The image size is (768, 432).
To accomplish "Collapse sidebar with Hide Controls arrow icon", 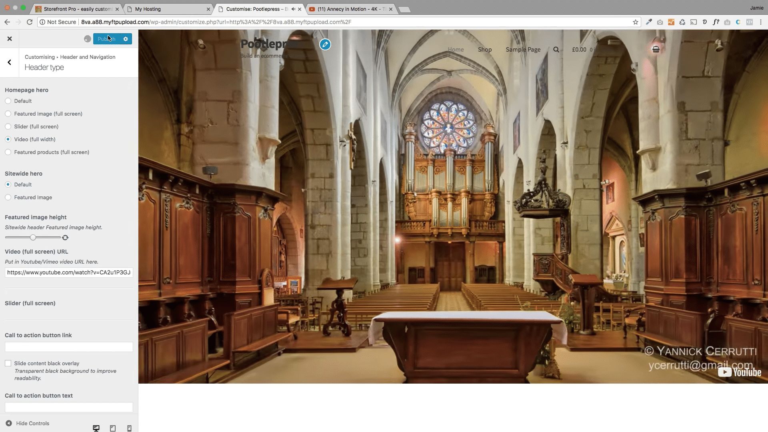I will coord(9,423).
